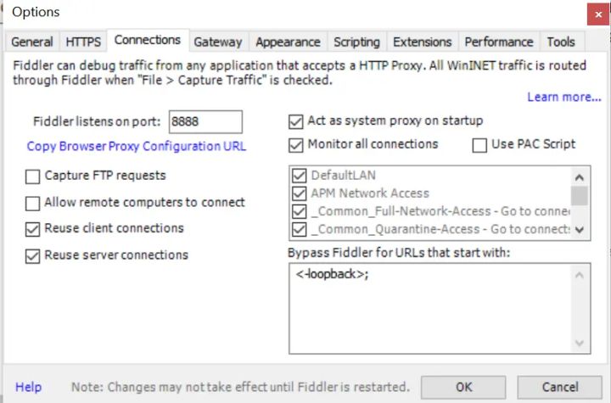Go to the Scripting tab

click(x=356, y=42)
